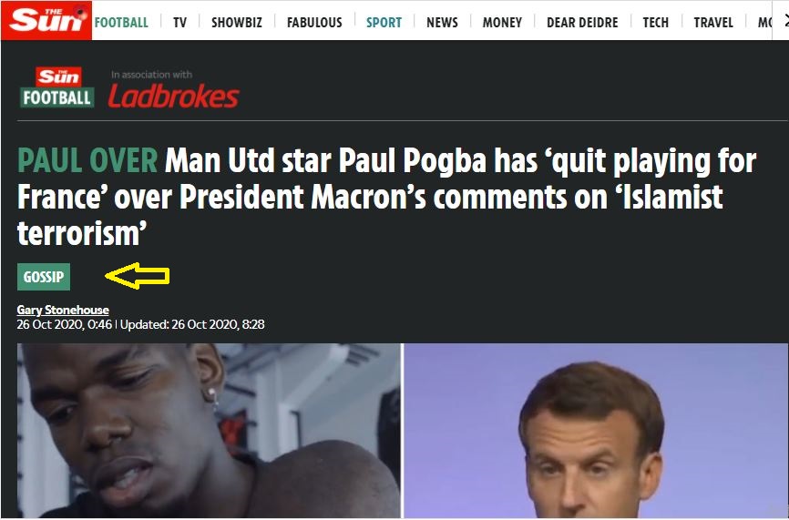Click the navigation scroll arrow at far right

click(784, 21)
